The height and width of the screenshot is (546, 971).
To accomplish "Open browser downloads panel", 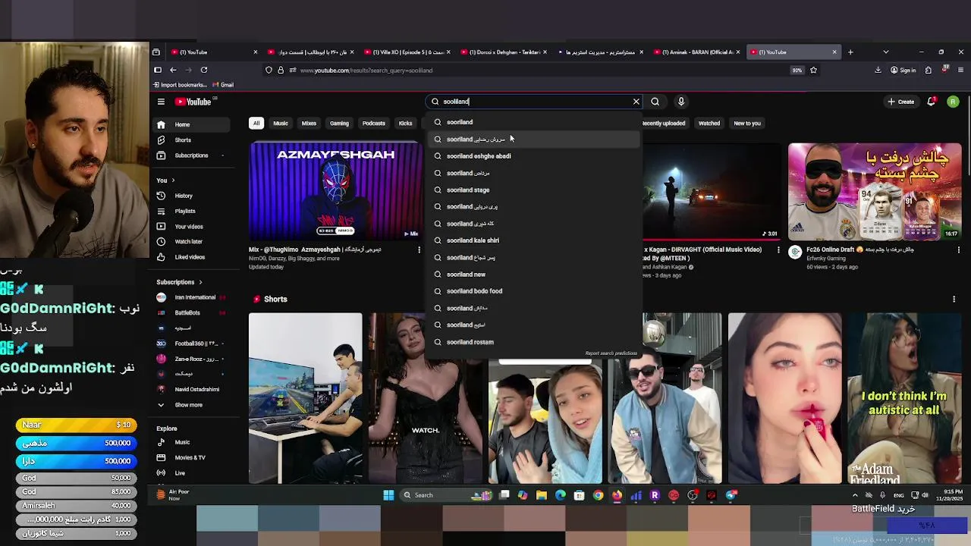I will point(878,70).
